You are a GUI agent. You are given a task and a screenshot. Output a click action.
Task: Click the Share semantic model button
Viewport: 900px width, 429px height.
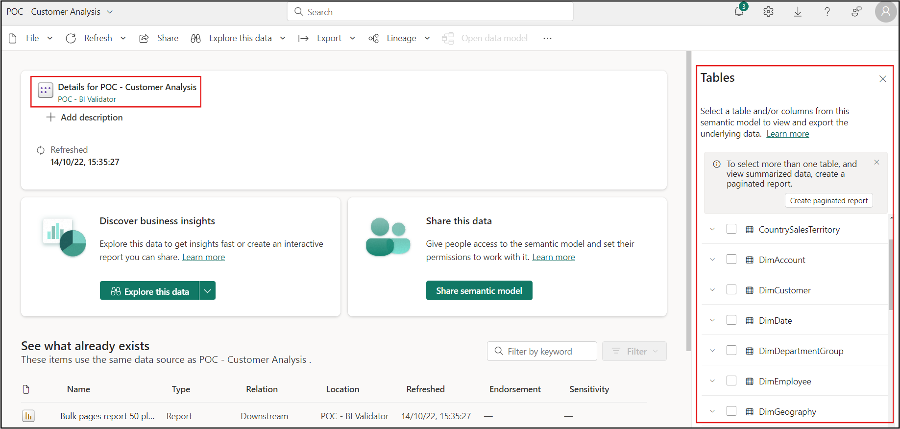point(479,291)
